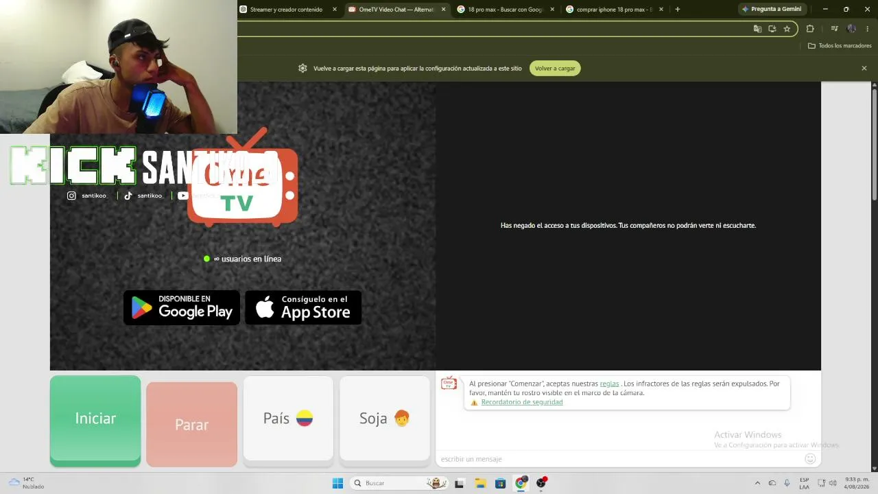Open the clock showing 9:33 p. m.
The width and height of the screenshot is (878, 494).
click(x=857, y=483)
